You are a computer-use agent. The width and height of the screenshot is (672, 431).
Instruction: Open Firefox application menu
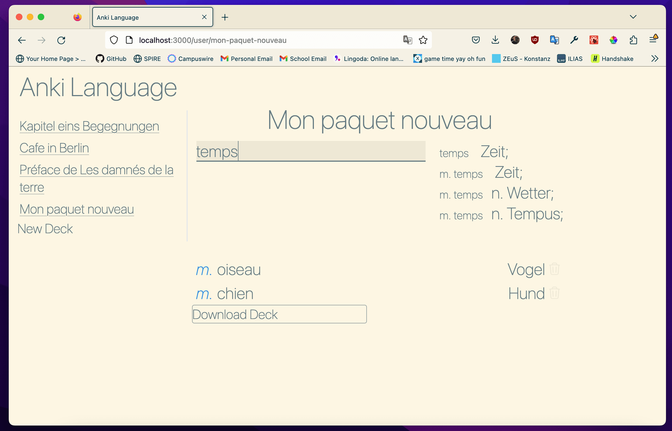[653, 40]
